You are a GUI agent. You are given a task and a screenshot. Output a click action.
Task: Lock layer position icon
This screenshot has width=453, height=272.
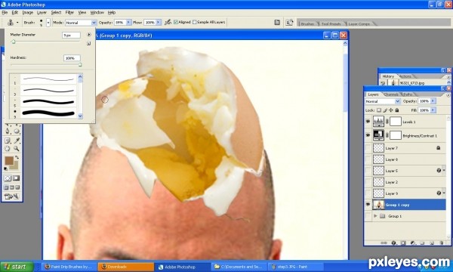click(x=391, y=110)
